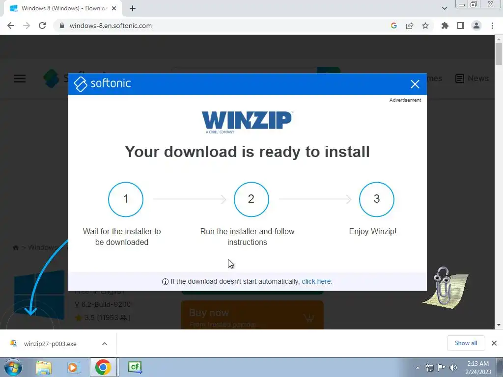Click the home breadcrumb icon

click(15, 247)
